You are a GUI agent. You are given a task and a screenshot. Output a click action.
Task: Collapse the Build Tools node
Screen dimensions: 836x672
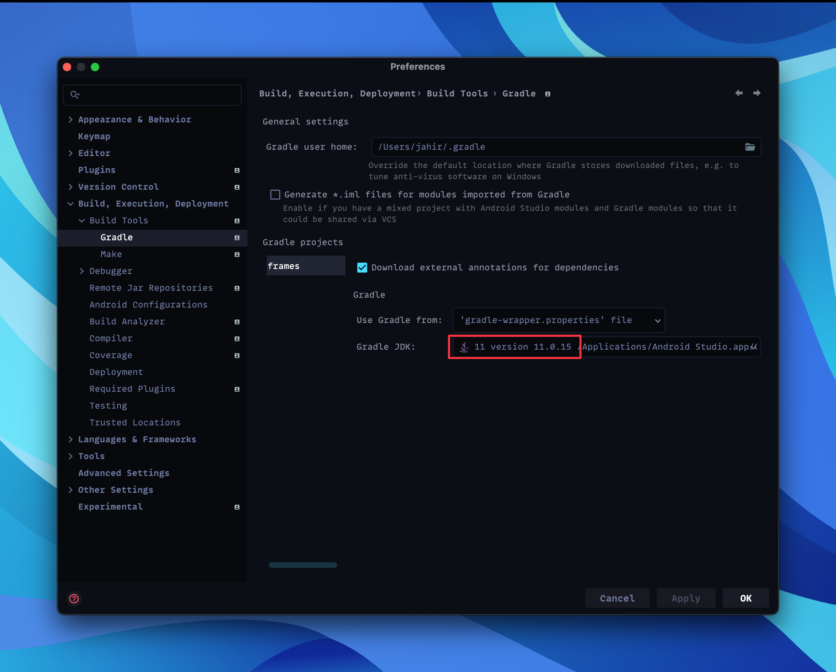tap(81, 221)
